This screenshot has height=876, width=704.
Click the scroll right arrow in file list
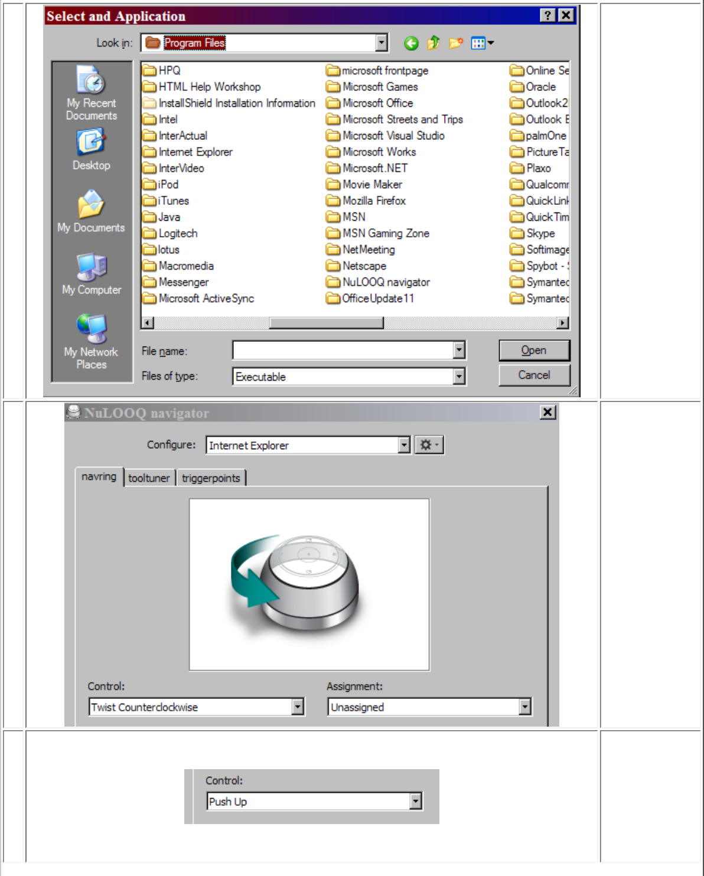[563, 323]
